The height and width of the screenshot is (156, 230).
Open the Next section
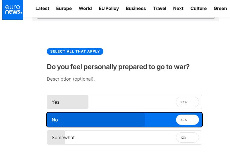[178, 8]
